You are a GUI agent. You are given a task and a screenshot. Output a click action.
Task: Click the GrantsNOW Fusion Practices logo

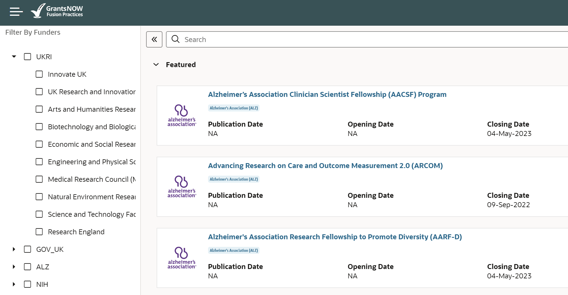tap(57, 11)
